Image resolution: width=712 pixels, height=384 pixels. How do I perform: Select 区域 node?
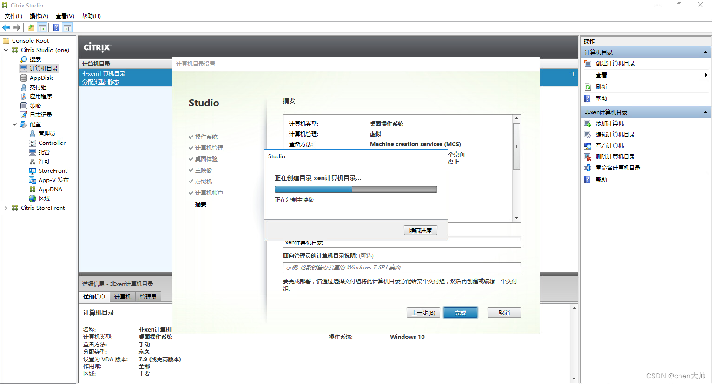click(44, 199)
